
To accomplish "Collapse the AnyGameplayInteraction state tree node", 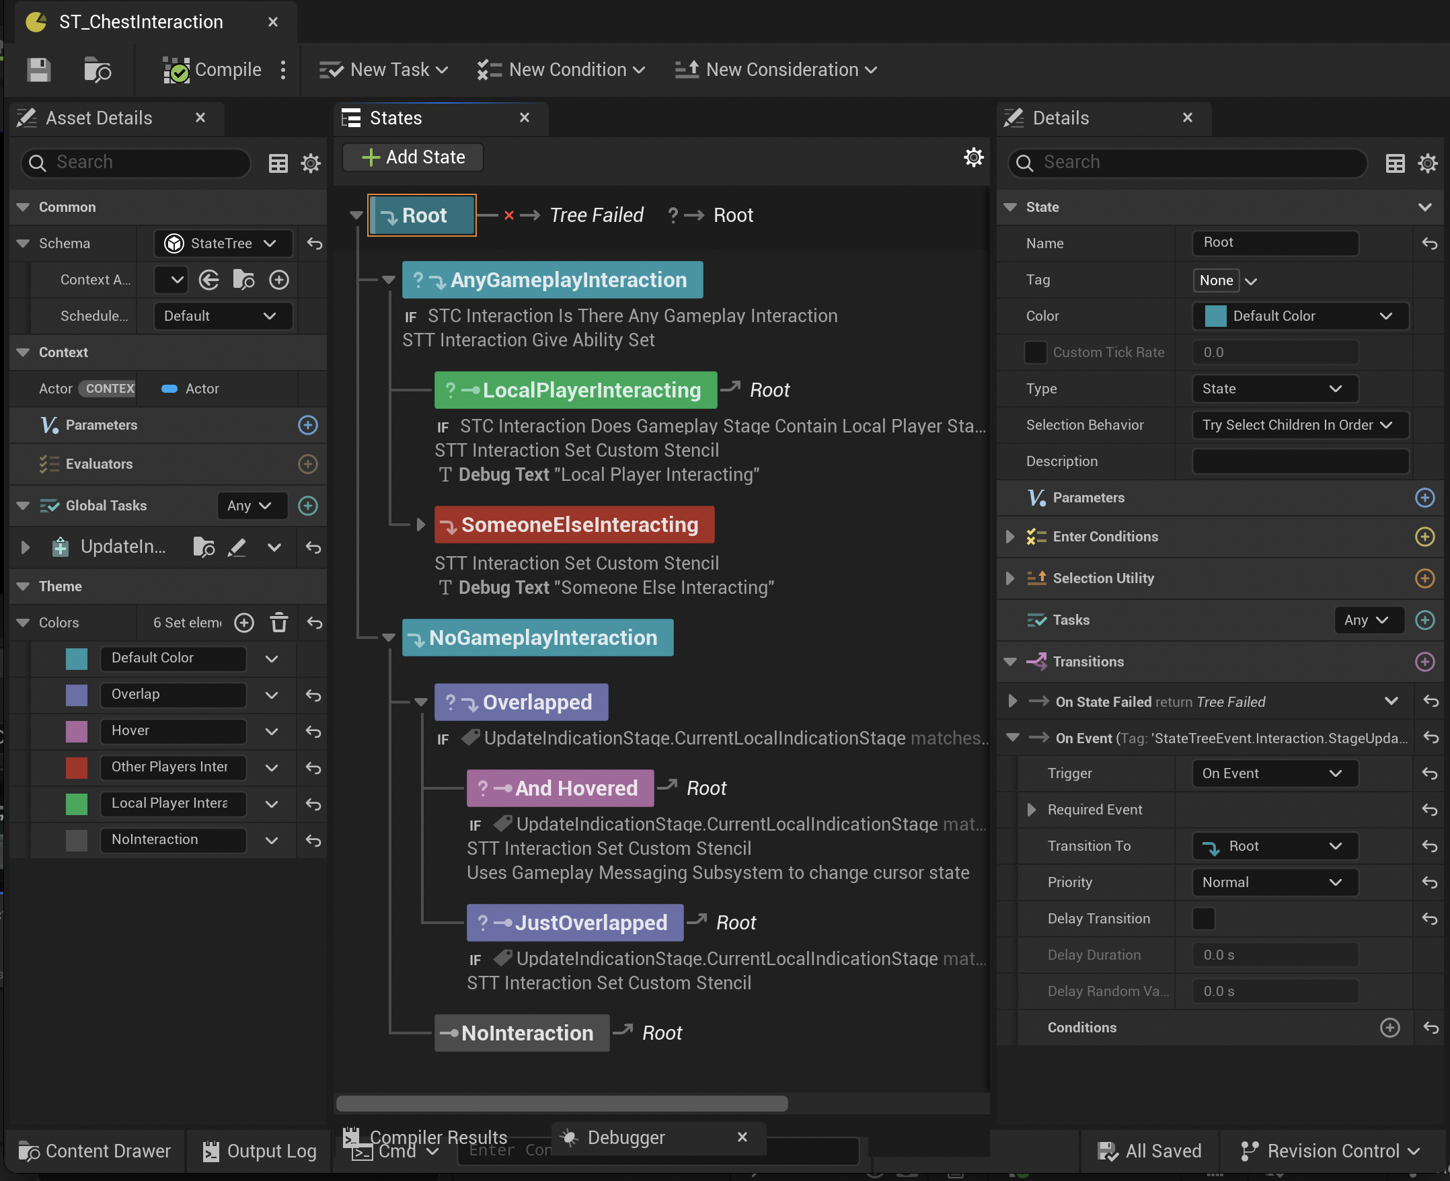I will (388, 280).
